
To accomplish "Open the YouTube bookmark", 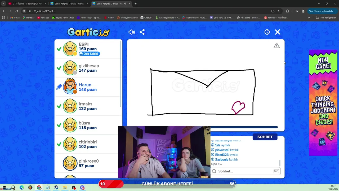I will coord(43,18).
